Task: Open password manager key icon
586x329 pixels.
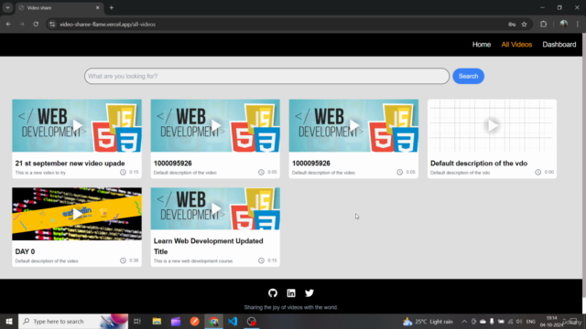Action: pyautogui.click(x=512, y=25)
